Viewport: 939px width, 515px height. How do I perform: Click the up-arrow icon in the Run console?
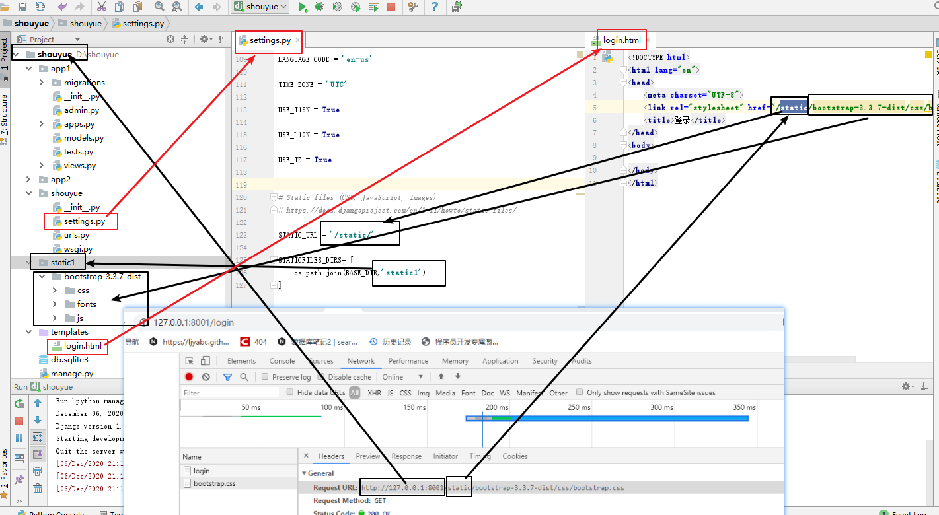pyautogui.click(x=38, y=403)
